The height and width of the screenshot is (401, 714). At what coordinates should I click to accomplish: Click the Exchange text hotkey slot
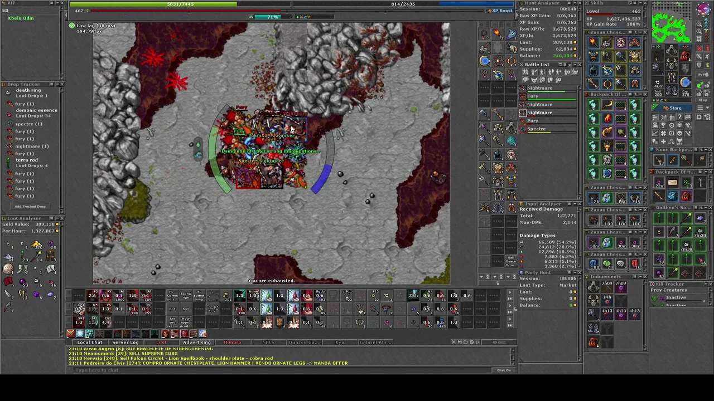click(186, 295)
